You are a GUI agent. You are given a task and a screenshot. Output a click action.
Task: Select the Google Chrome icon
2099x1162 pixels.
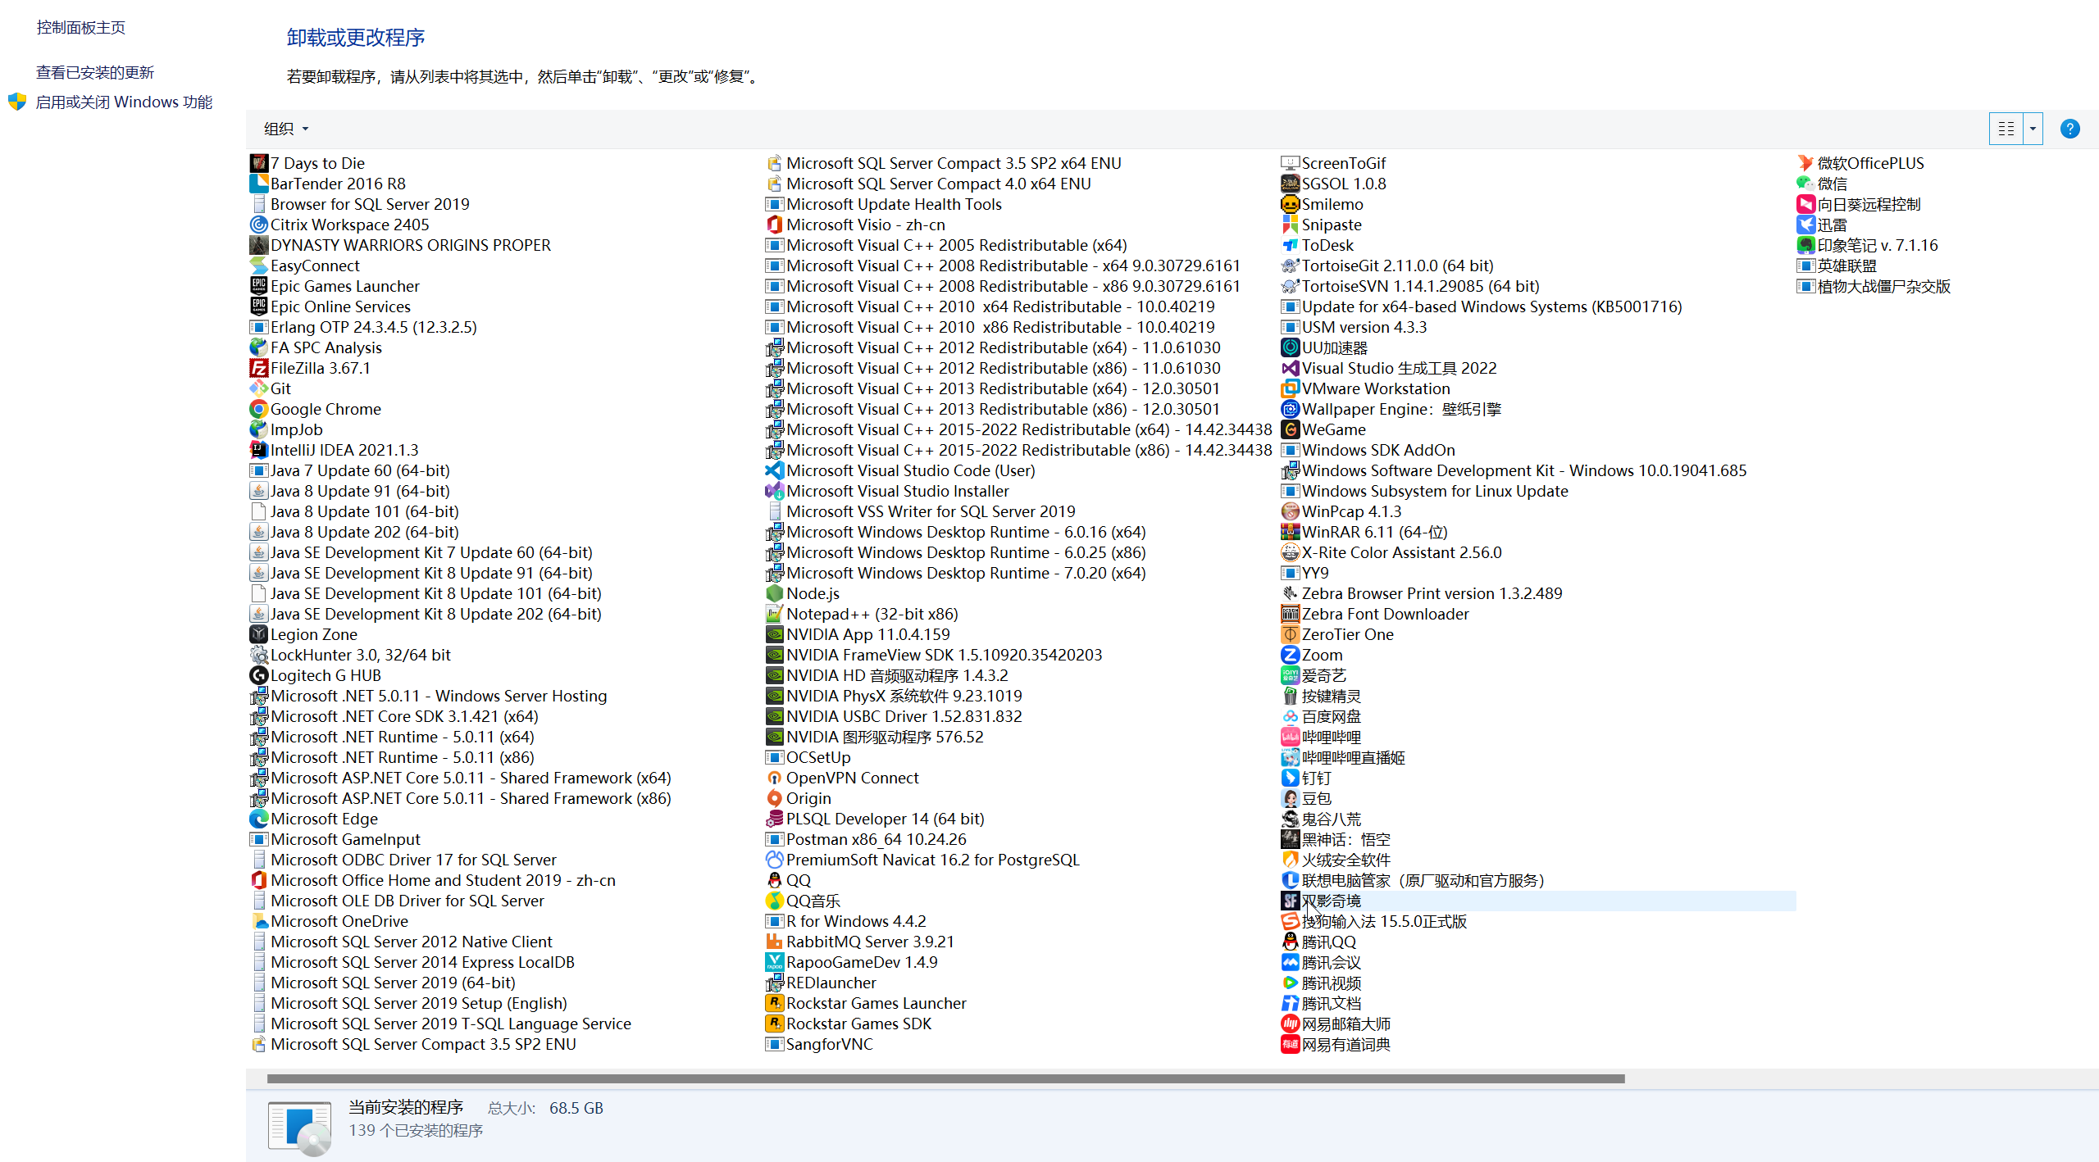(259, 409)
